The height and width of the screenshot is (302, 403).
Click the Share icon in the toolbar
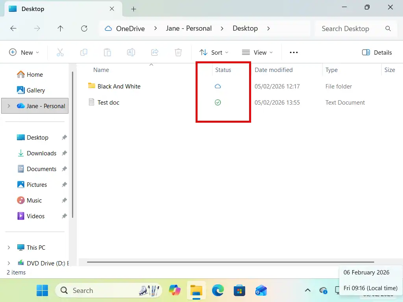coord(154,52)
